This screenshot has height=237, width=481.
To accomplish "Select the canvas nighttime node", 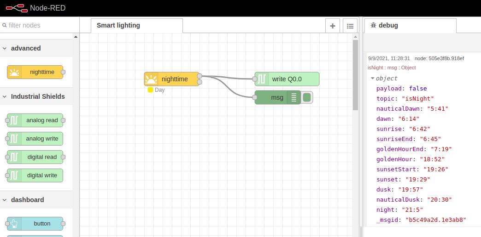I will tap(172, 79).
